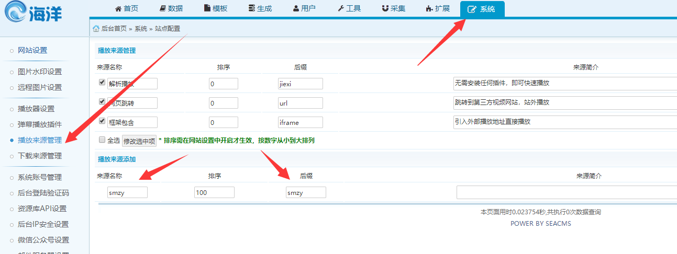Open the 工具 tab with wrench icon
Screen dimensions: 677x254
[x=349, y=8]
